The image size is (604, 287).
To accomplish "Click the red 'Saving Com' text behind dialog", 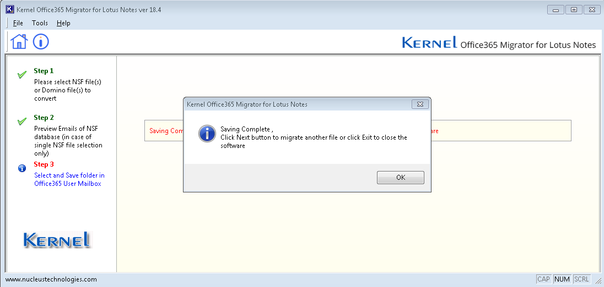I will point(166,131).
